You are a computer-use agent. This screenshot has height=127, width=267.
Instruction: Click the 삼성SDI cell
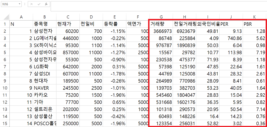(x=45, y=74)
